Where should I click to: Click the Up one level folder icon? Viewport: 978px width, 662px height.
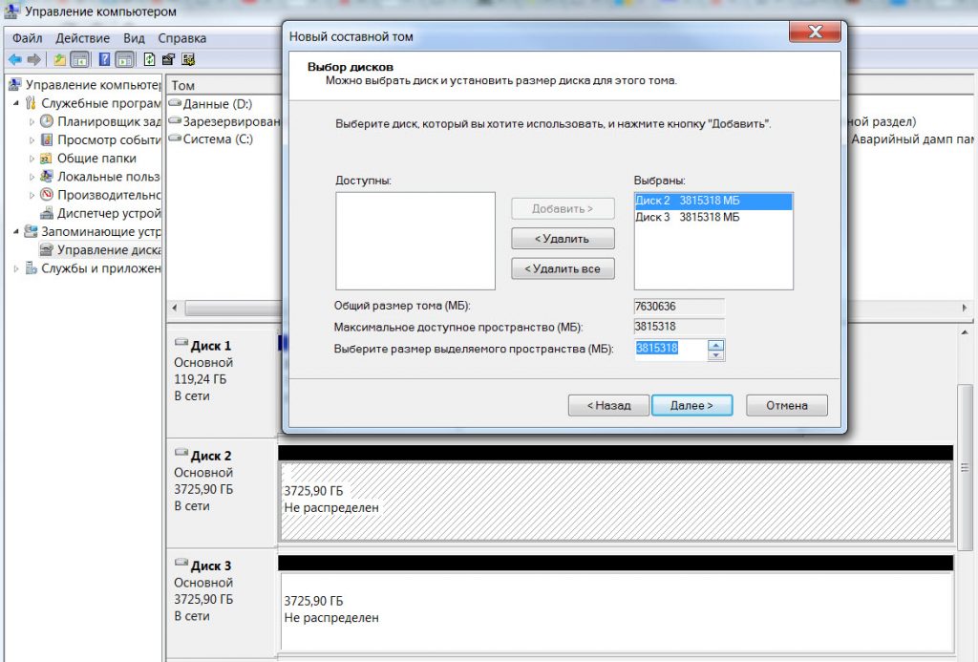tap(60, 60)
